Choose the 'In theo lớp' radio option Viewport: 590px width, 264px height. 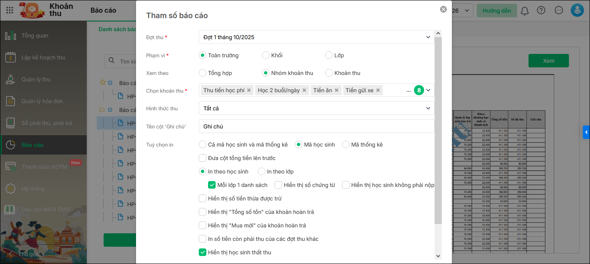coord(262,171)
